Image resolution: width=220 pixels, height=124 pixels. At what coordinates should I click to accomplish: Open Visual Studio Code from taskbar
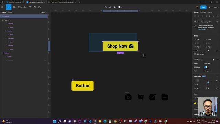[90, 121]
